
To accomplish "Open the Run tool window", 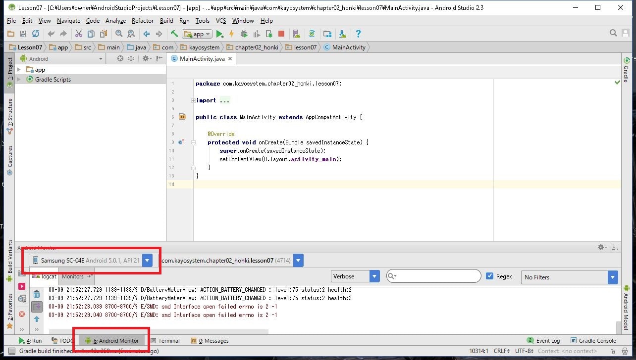I will [x=30, y=341].
